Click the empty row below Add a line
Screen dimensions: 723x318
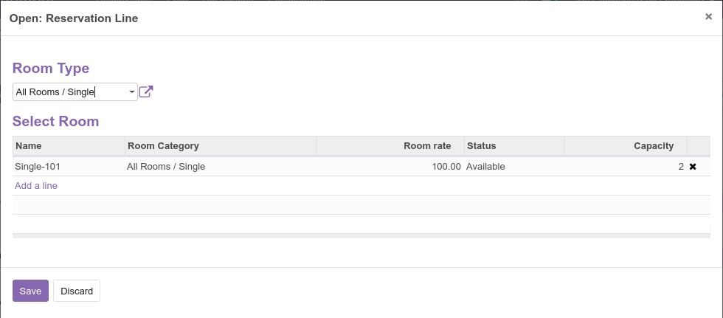coord(361,204)
